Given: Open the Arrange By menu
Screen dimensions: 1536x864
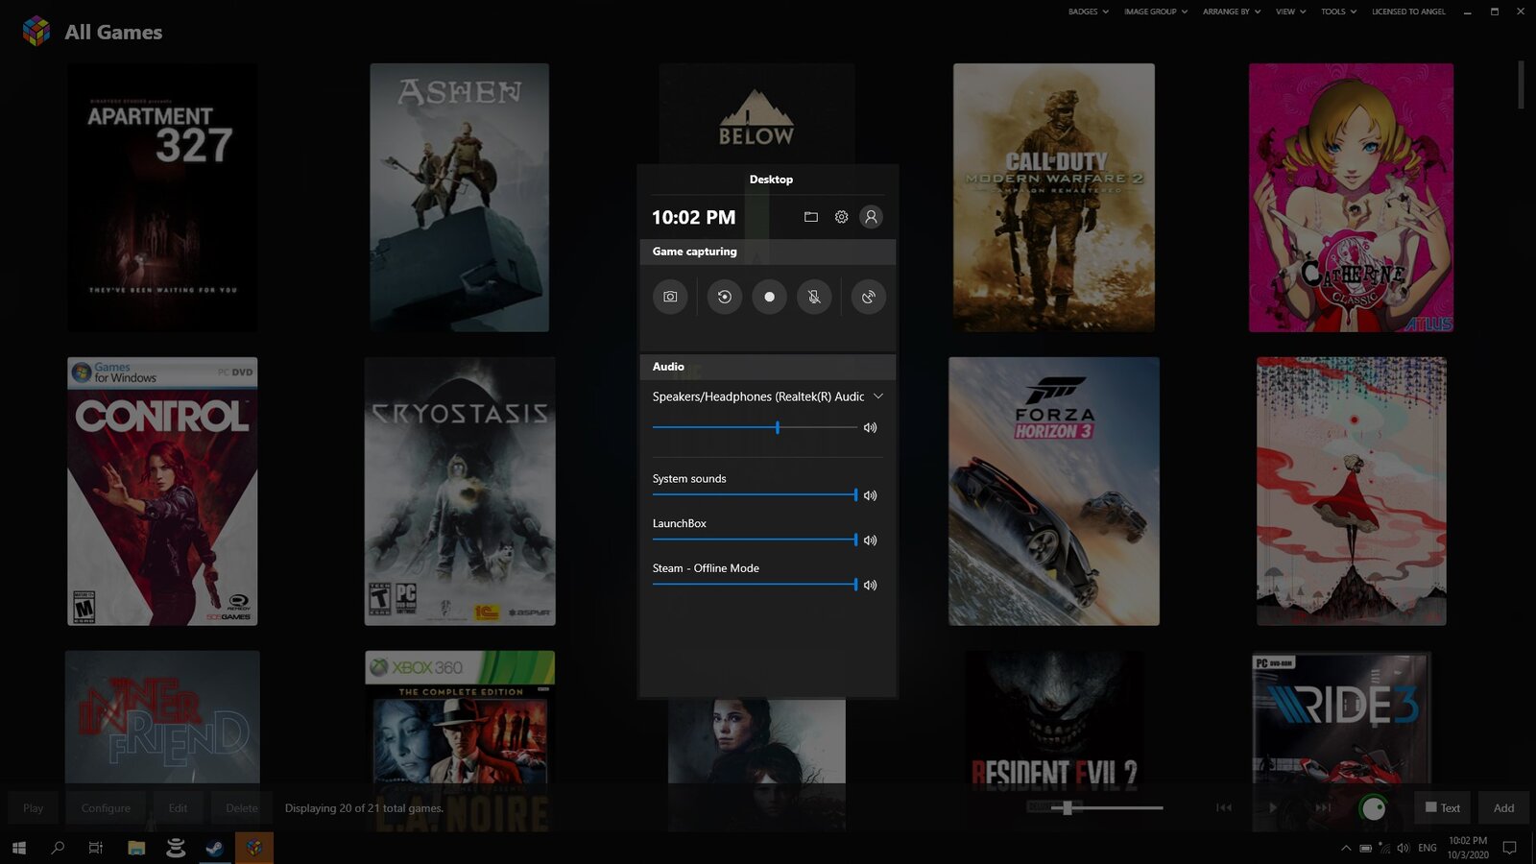Looking at the screenshot, I should point(1232,12).
